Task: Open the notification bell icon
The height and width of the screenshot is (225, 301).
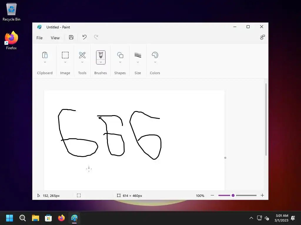Action: coord(293,218)
